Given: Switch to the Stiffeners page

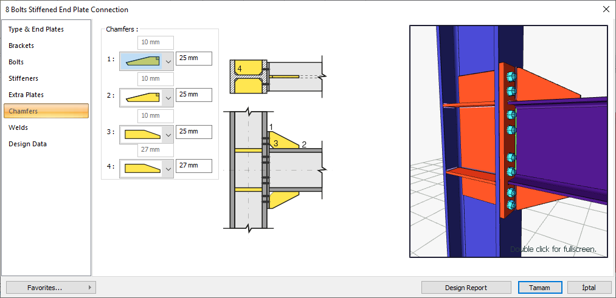Looking at the screenshot, I should tap(46, 78).
